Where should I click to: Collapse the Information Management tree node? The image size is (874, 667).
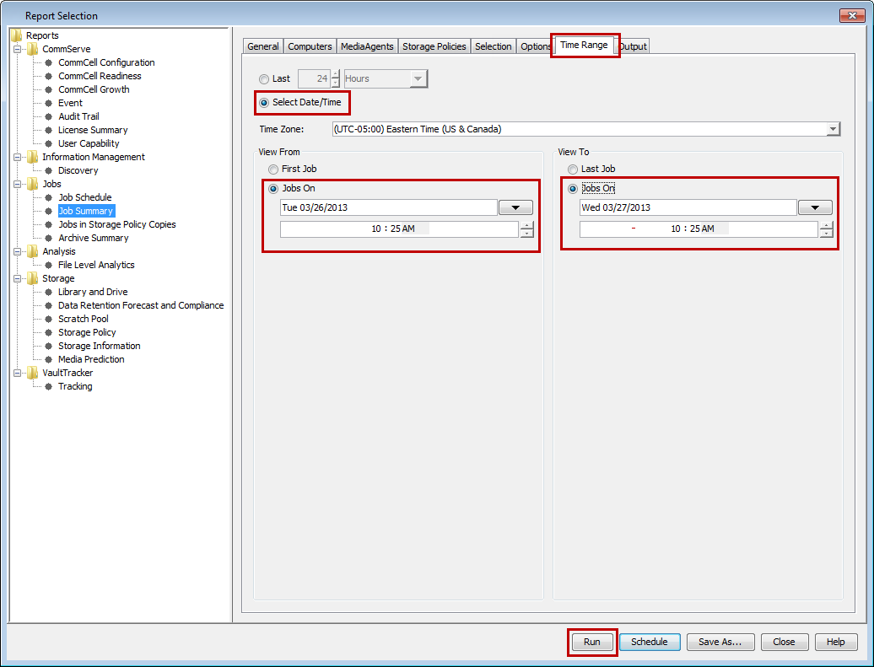17,157
